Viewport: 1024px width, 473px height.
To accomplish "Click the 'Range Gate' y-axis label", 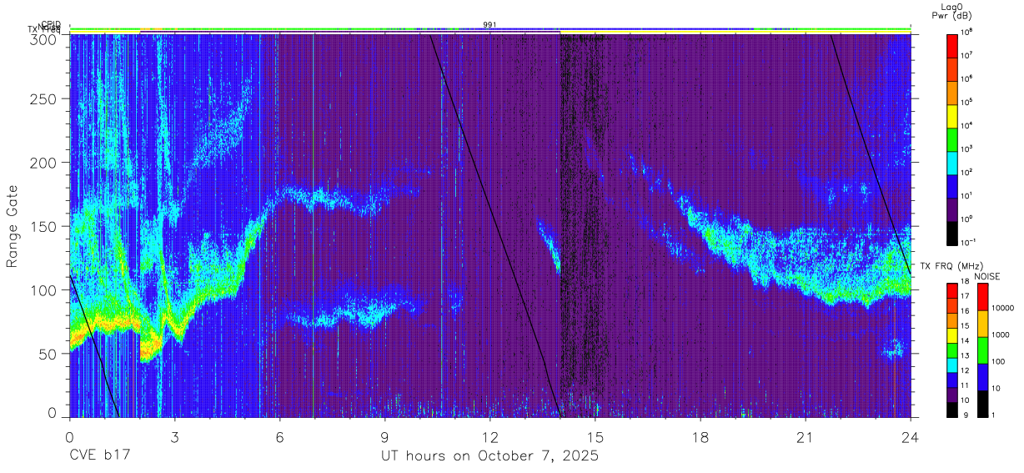I will pos(13,227).
